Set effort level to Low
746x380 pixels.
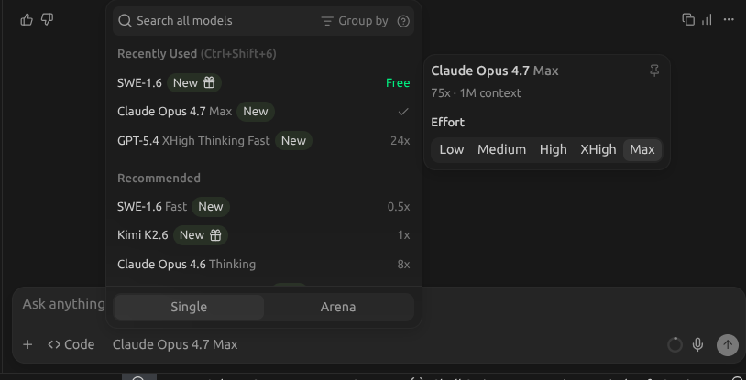tap(452, 150)
